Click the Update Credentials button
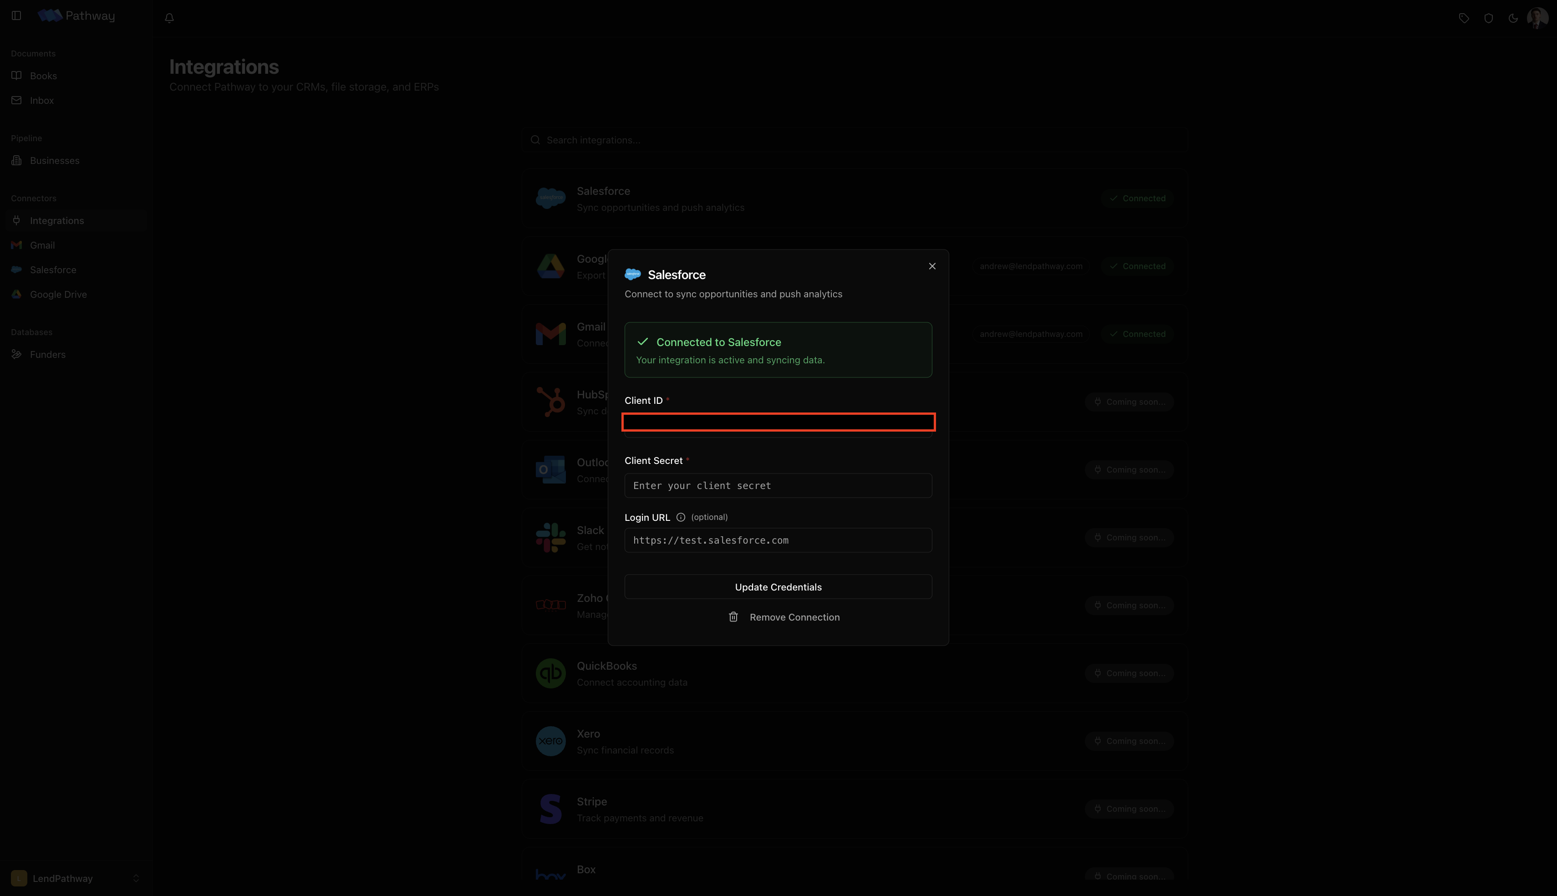1557x896 pixels. [778, 586]
